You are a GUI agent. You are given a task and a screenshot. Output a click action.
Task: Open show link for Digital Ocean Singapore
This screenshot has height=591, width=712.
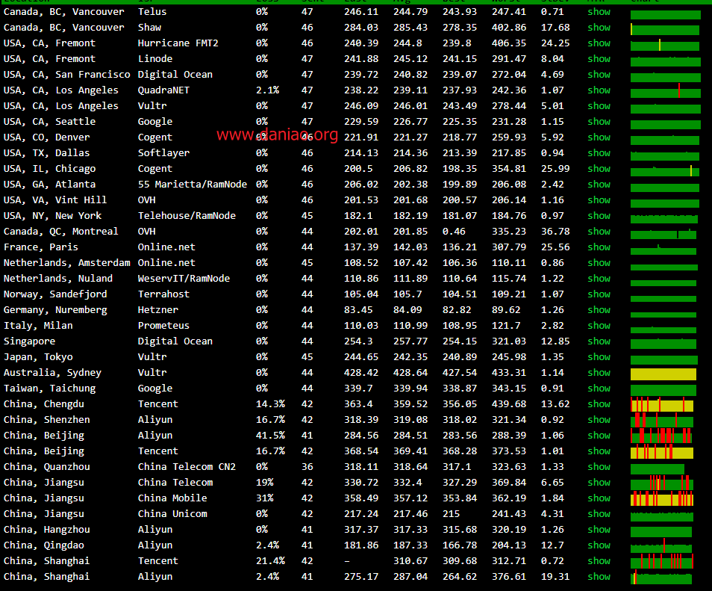[599, 341]
